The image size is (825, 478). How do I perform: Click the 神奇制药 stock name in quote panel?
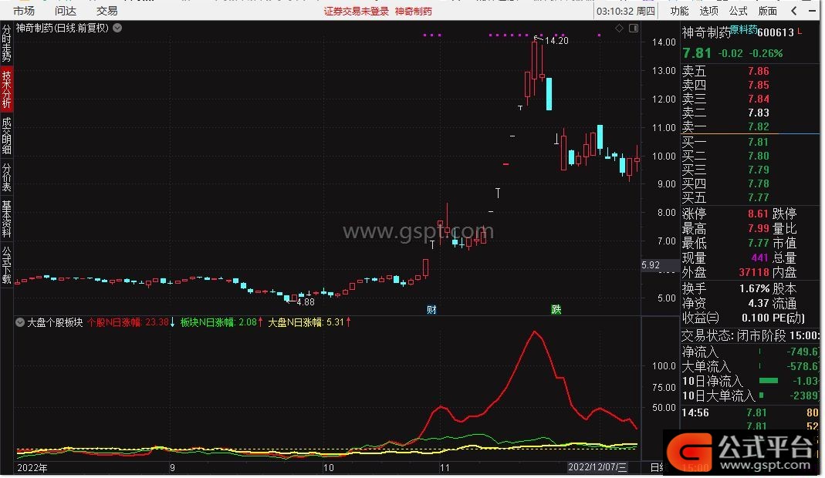(707, 32)
